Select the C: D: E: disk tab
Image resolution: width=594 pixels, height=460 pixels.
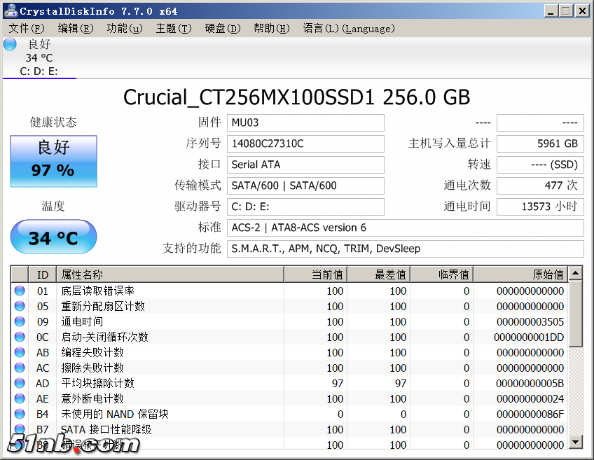[x=39, y=71]
